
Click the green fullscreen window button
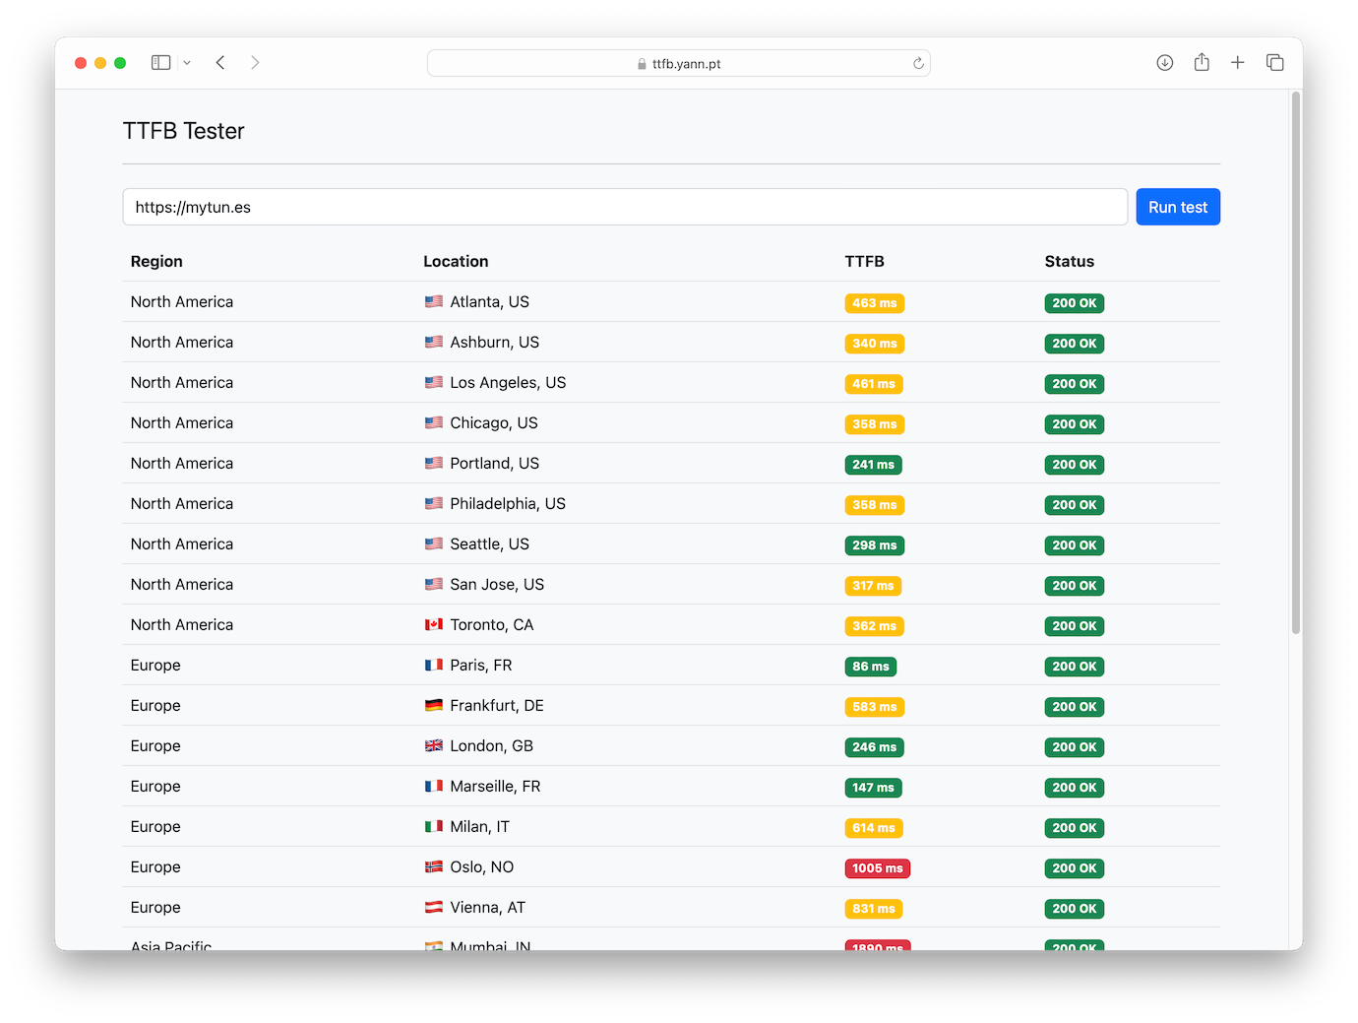[x=120, y=63]
